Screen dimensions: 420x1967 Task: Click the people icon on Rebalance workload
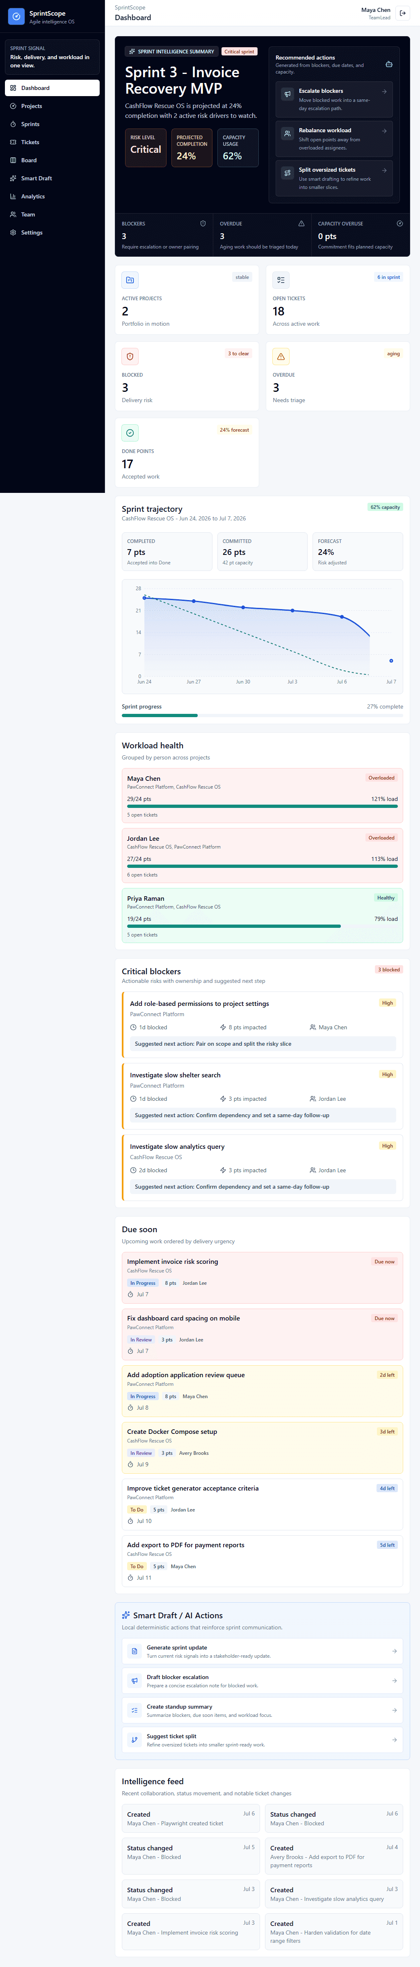pyautogui.click(x=288, y=133)
